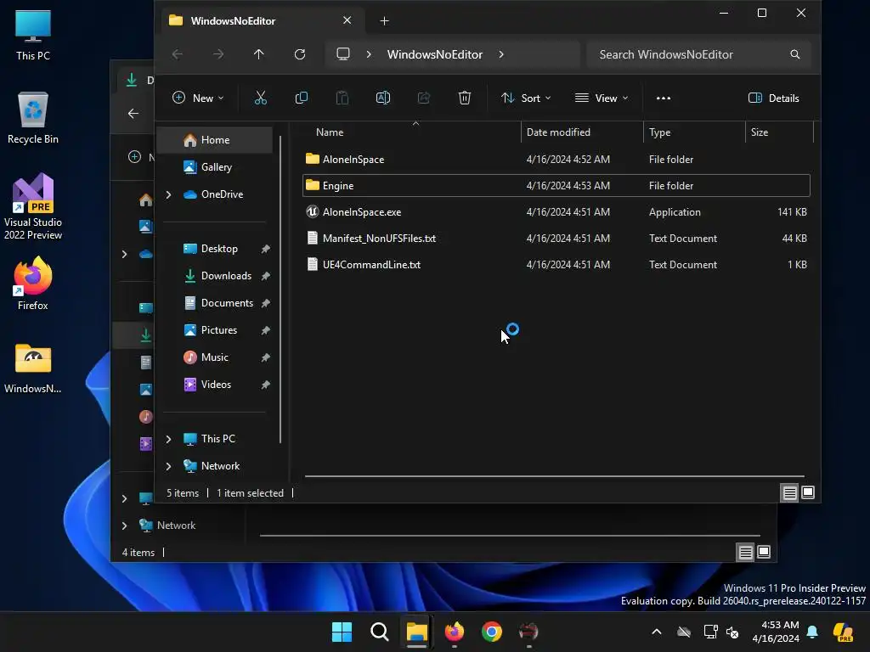Select Home in the navigation pane
Image resolution: width=870 pixels, height=652 pixels.
(x=215, y=140)
